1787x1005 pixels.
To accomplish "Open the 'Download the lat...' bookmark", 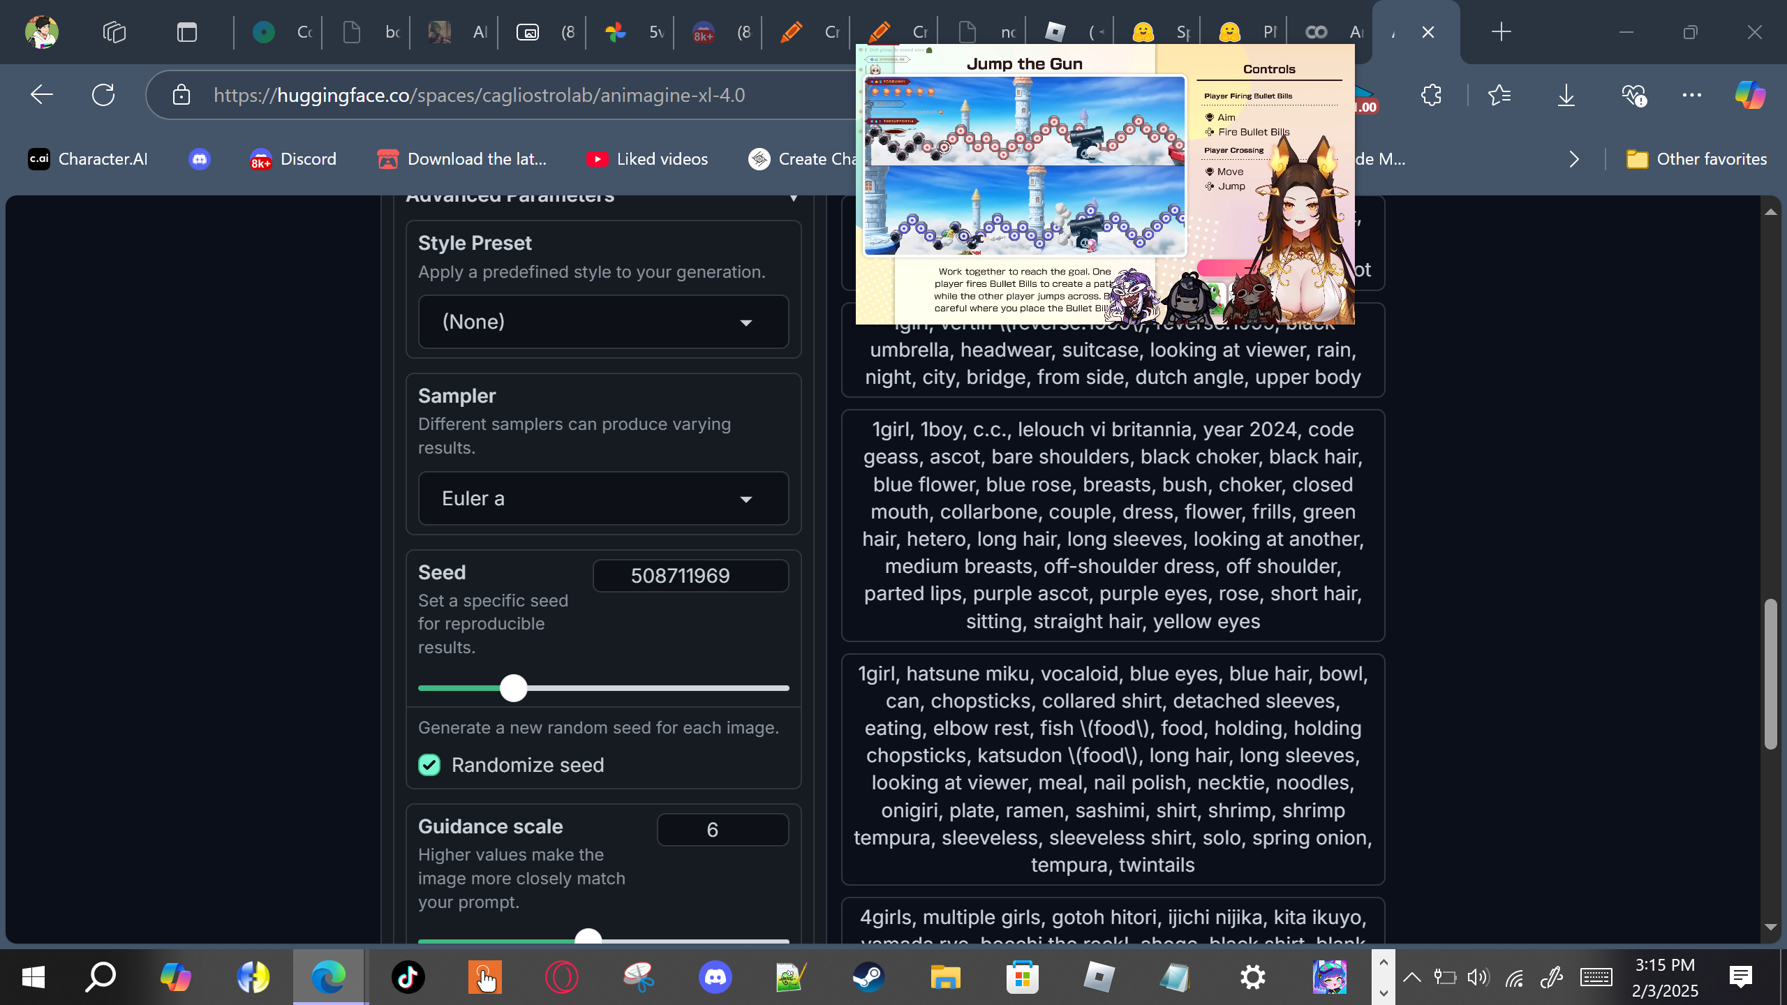I will (461, 159).
